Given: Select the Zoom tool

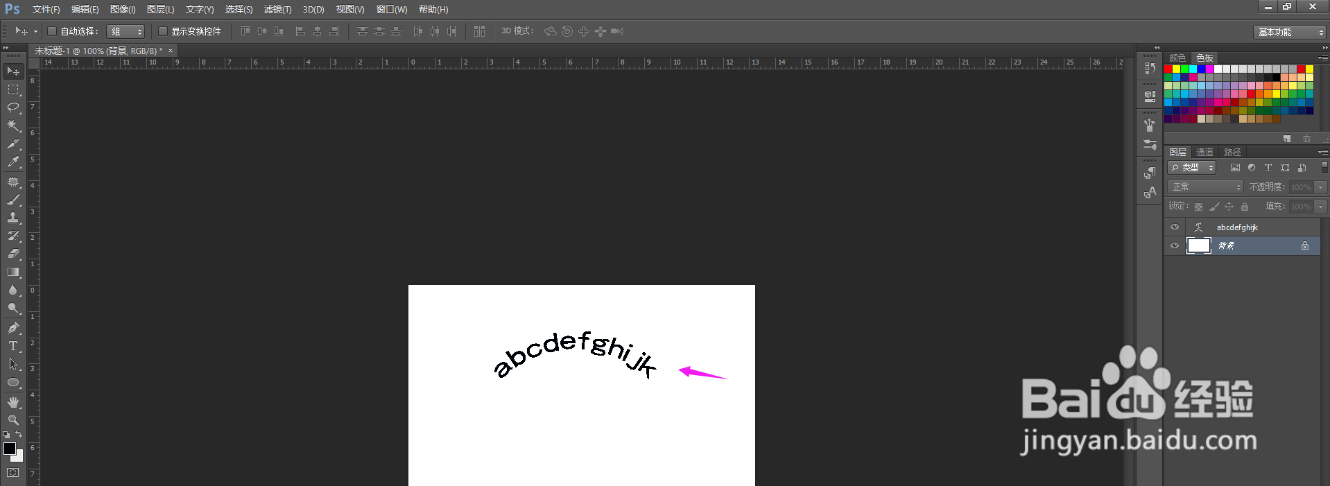Looking at the screenshot, I should point(13,420).
